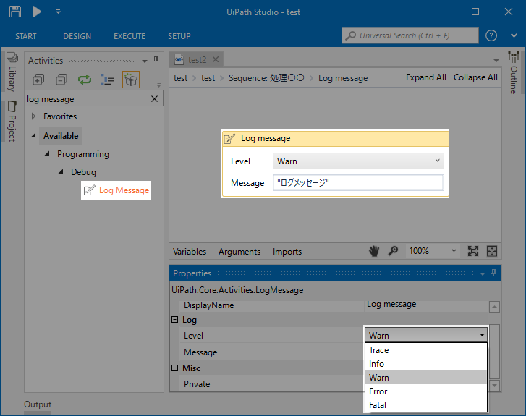
Task: Click the Save icon in title bar
Action: tap(15, 12)
